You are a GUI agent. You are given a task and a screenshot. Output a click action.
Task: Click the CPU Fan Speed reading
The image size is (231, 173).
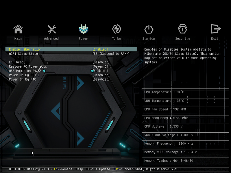(x=165, y=109)
